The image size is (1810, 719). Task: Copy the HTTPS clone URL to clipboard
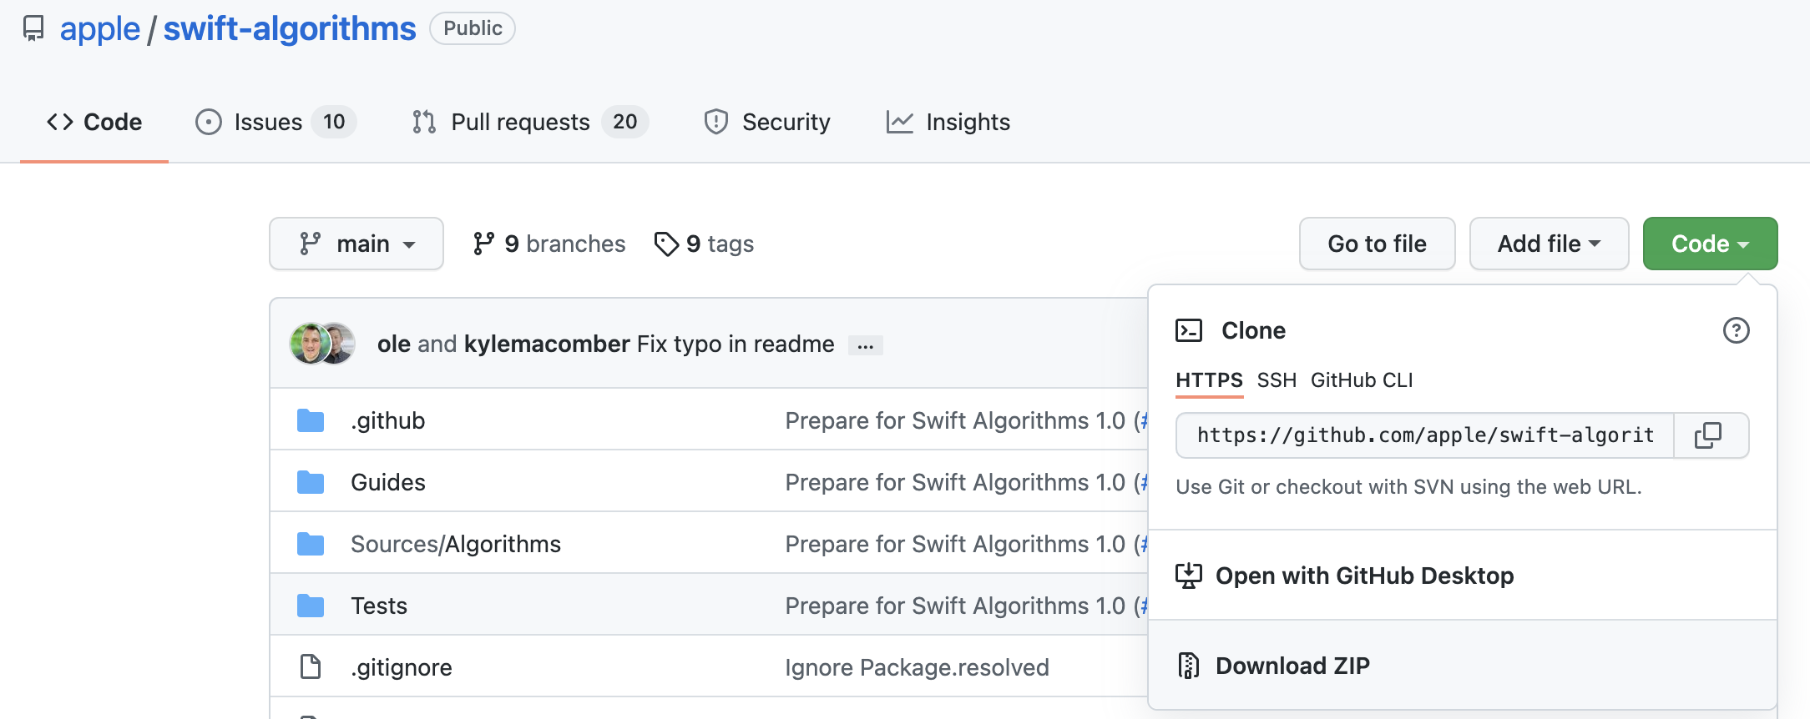[x=1708, y=435]
